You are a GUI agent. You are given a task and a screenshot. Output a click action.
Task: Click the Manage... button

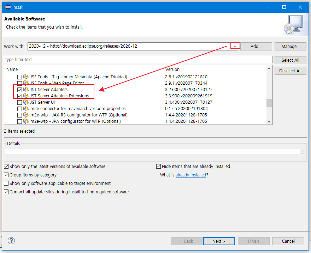click(x=291, y=46)
